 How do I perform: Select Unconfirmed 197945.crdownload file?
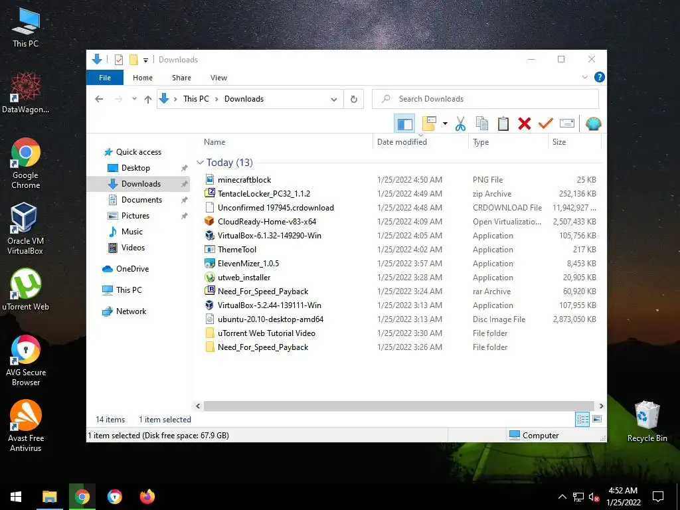tap(276, 208)
